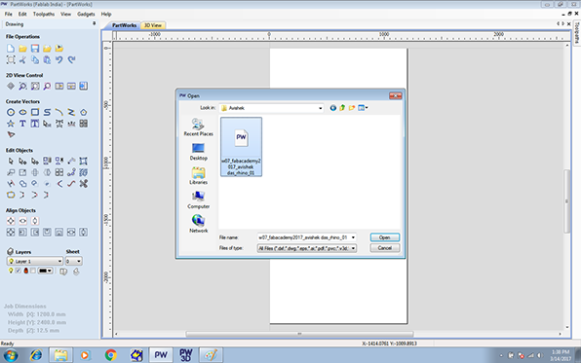Click the Zoom to box magnifier icon
This screenshot has height=363, width=581.
coord(22,87)
